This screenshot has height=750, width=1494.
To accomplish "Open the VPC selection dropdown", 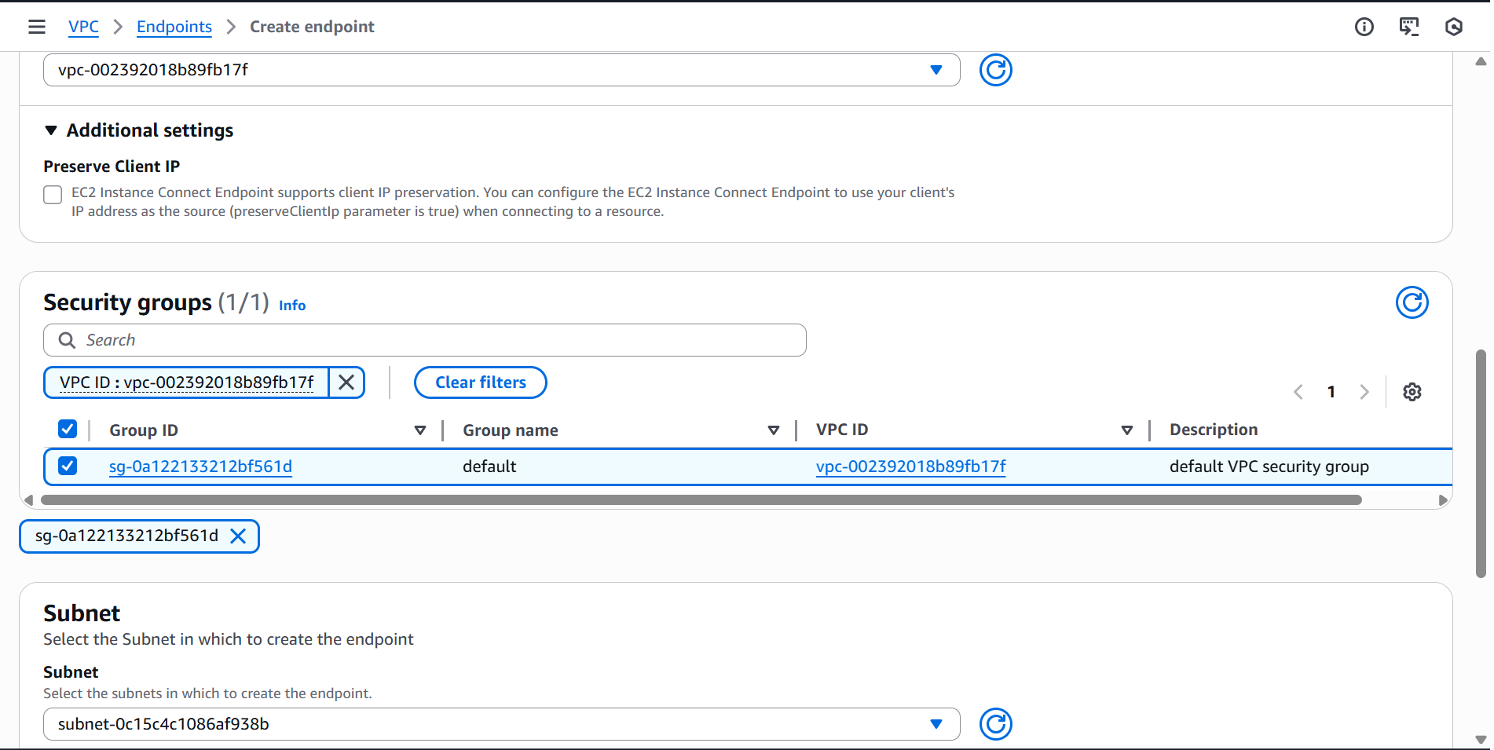I will point(501,70).
